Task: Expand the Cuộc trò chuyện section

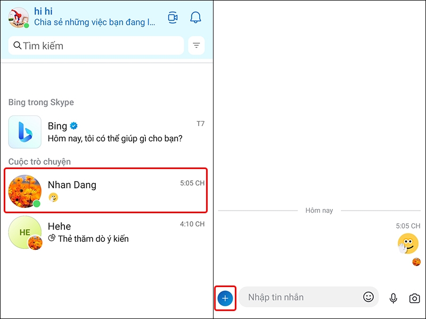Action: tap(39, 162)
